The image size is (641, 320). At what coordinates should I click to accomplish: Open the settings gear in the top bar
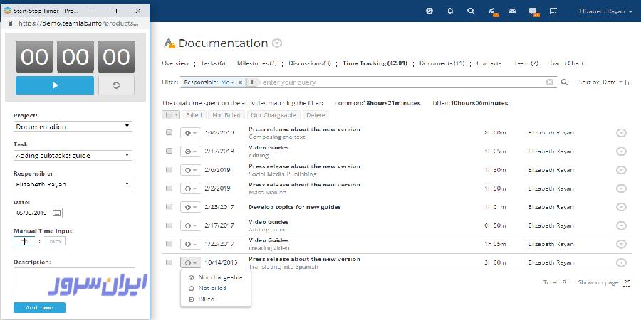point(449,11)
